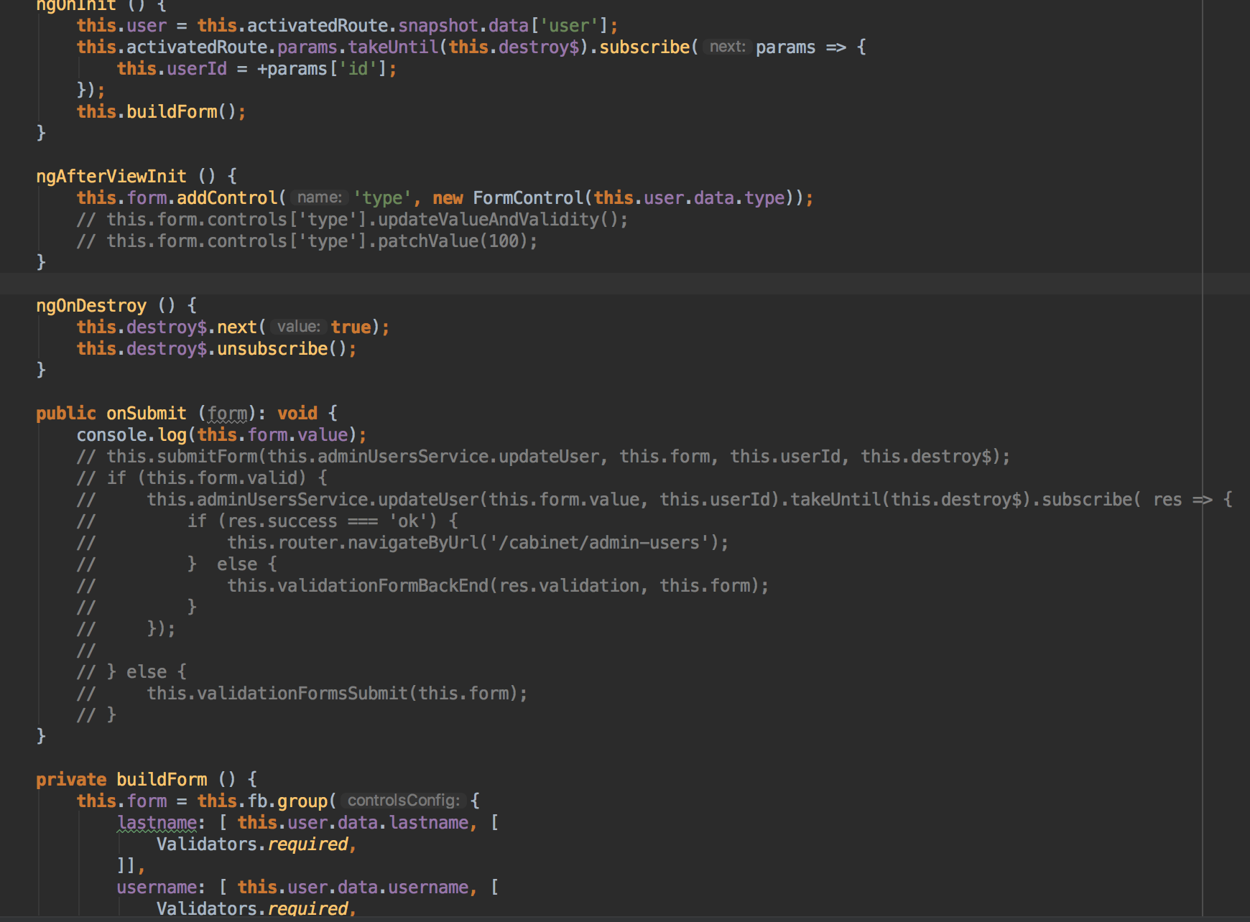Click the 'controlsConfig:' parameter hint
This screenshot has width=1250, height=922.
[403, 801]
